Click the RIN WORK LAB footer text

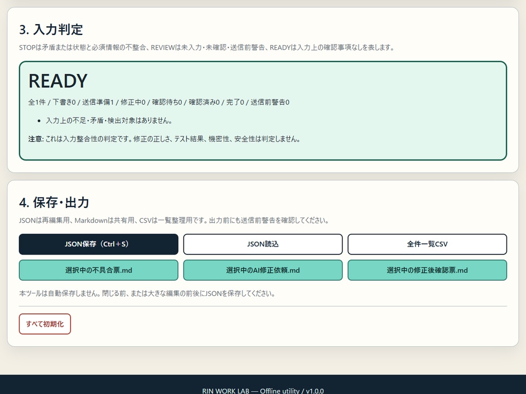click(263, 390)
